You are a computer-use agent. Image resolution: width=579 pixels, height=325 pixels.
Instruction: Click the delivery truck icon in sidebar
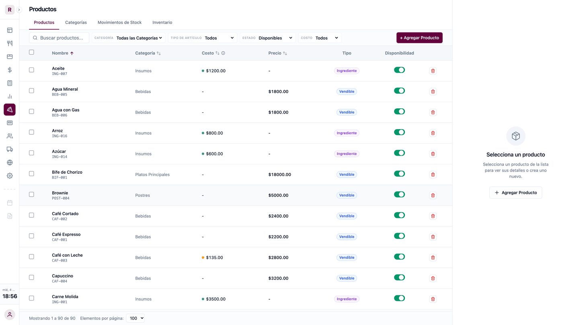pos(10,149)
